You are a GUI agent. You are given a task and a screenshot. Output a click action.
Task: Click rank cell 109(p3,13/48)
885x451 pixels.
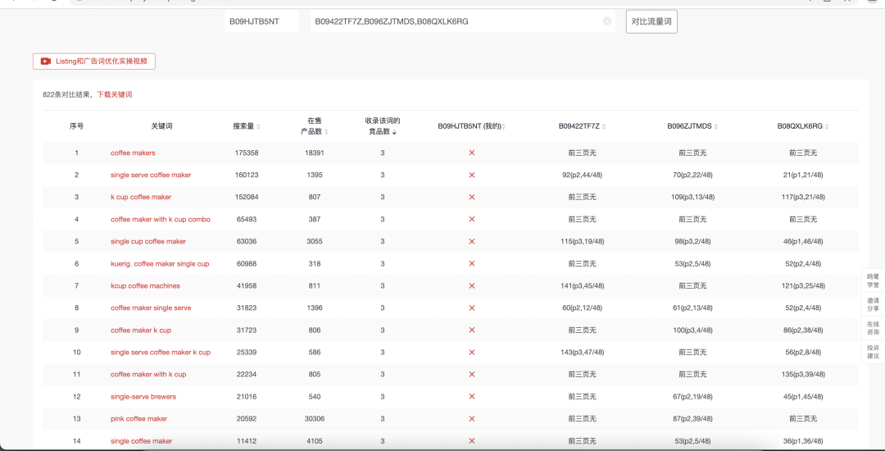[x=692, y=197]
